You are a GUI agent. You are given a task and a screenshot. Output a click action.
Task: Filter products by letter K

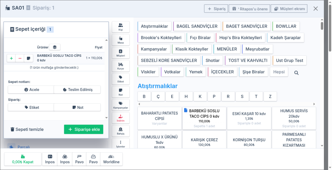(200, 96)
